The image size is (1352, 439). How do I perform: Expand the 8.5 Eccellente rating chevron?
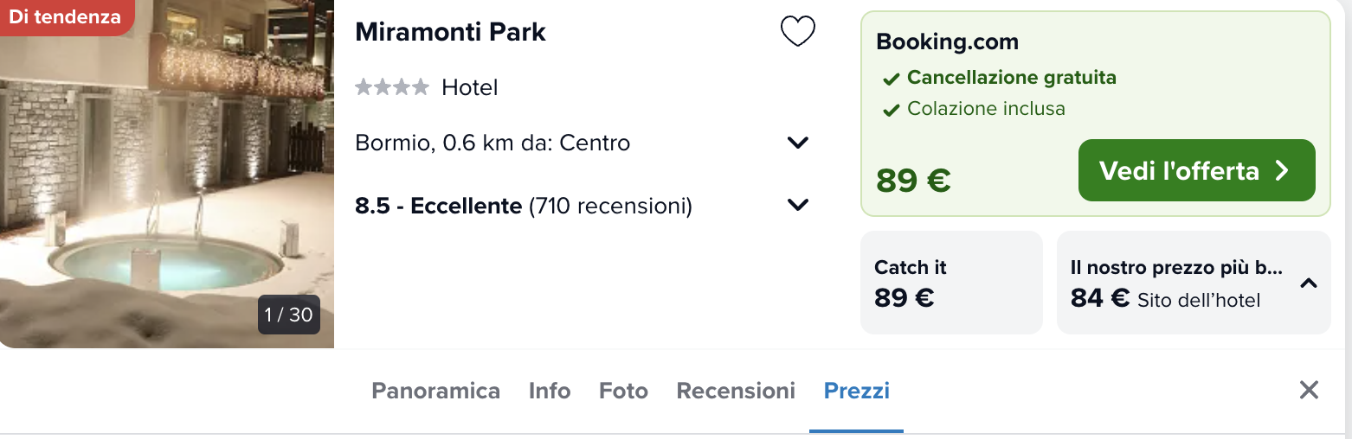tap(798, 206)
